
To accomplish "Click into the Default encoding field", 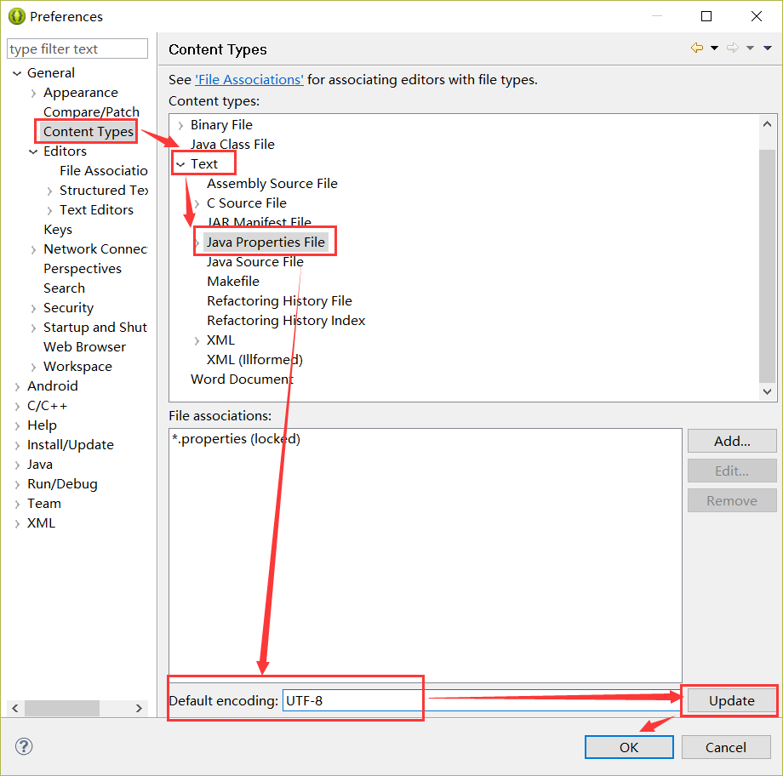I will click(482, 700).
